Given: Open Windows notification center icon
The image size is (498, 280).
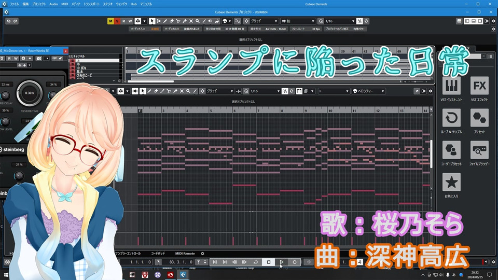Looking at the screenshot, I should click(489, 275).
